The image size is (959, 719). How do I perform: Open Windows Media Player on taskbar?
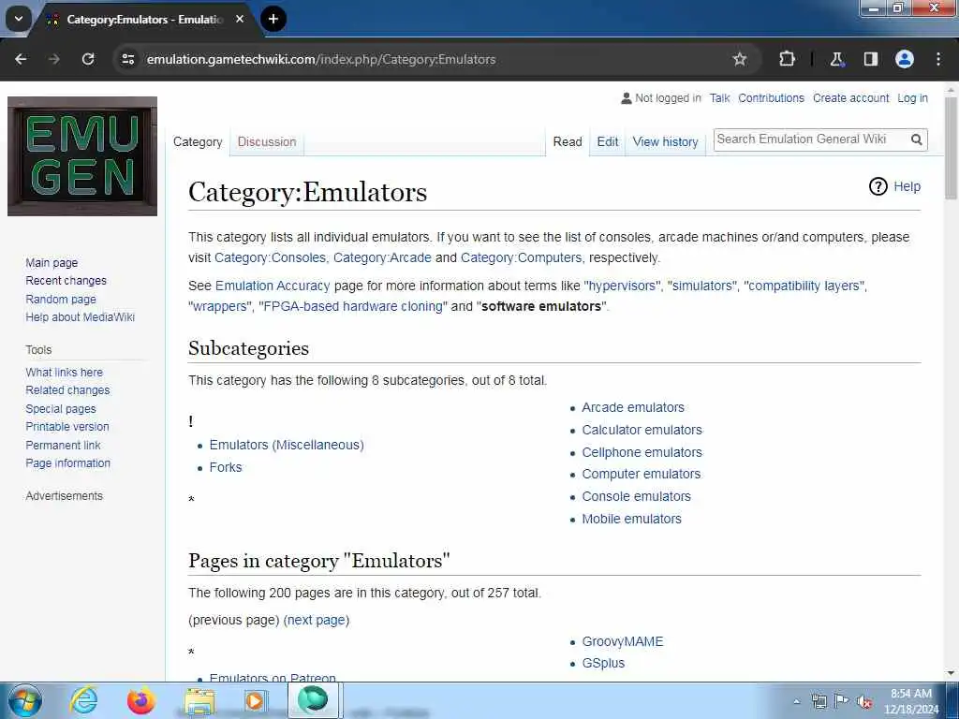tap(255, 700)
